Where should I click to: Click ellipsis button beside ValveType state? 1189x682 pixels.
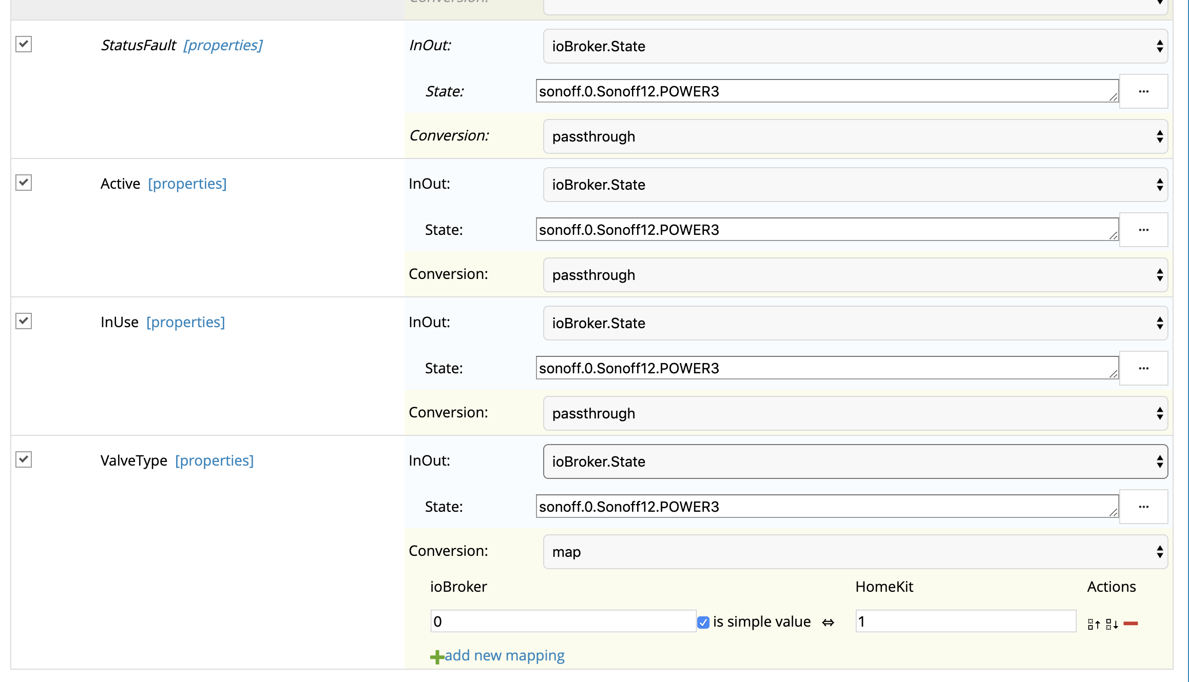1143,507
